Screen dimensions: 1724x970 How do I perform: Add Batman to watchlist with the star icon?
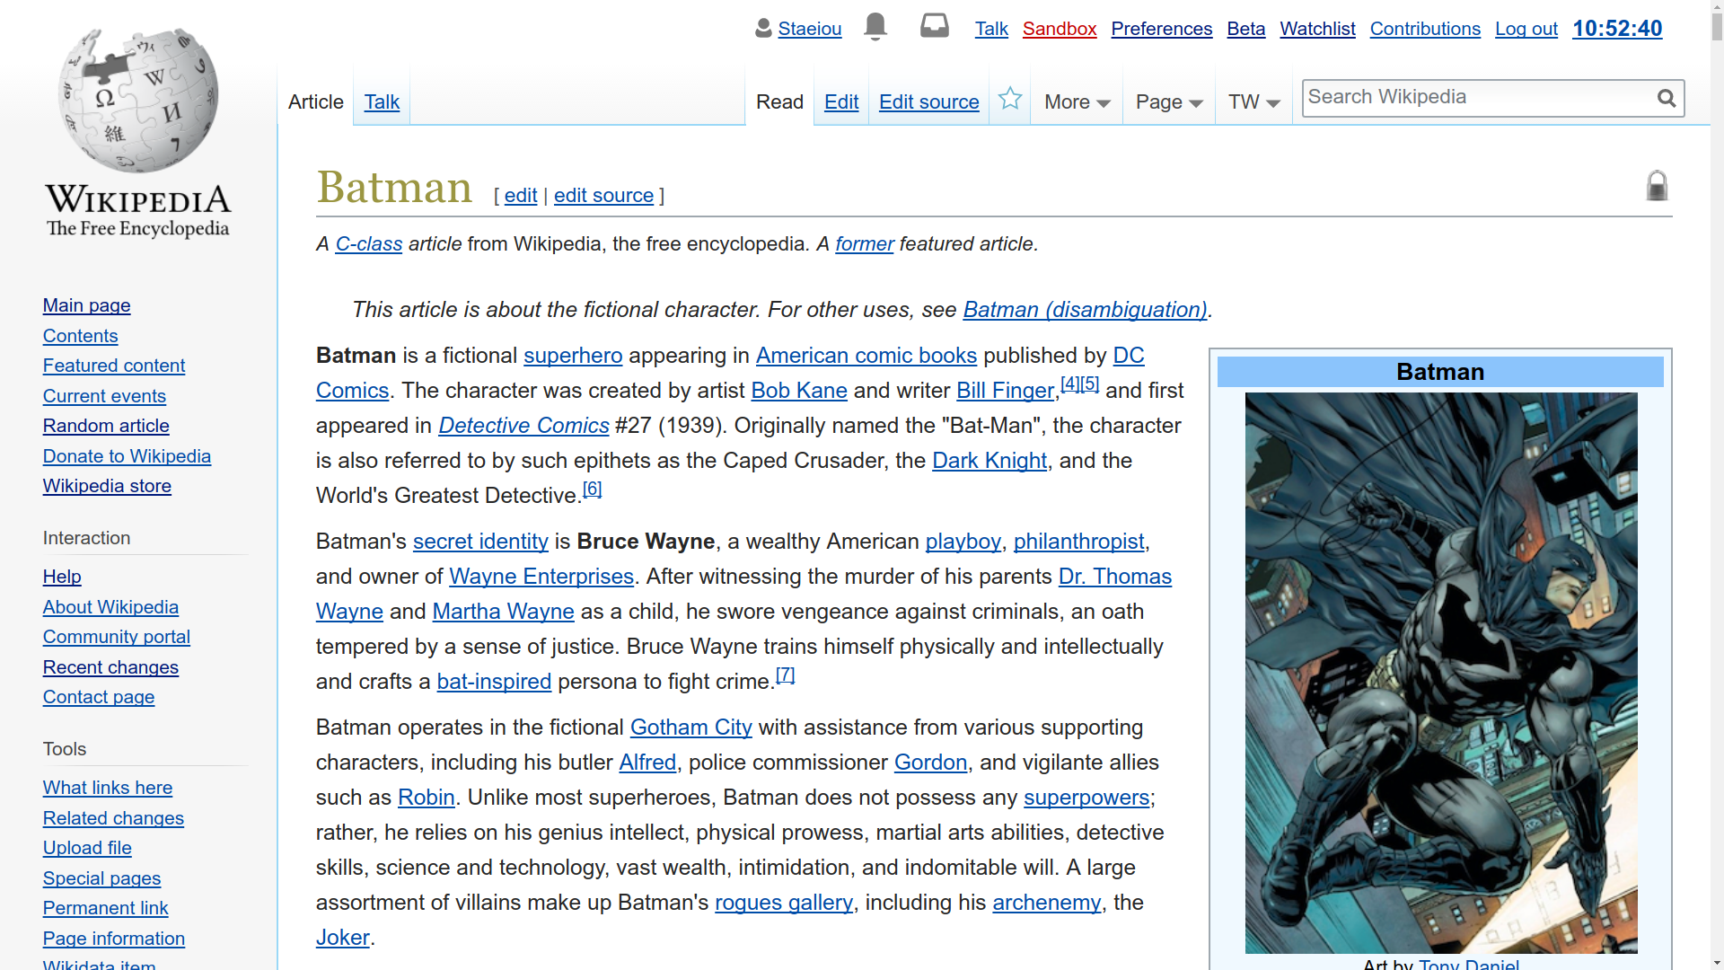tap(1010, 99)
